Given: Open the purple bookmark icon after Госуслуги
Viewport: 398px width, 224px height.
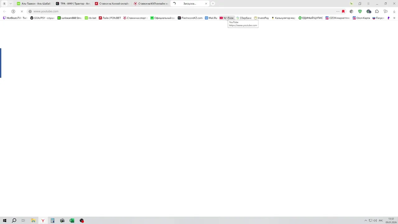Looking at the screenshot, I should point(388,18).
